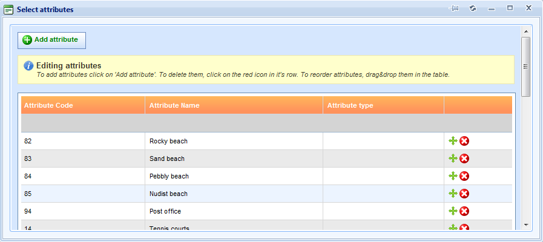543x242 pixels.
Task: Pin the Select attributes window
Action: tap(453, 8)
